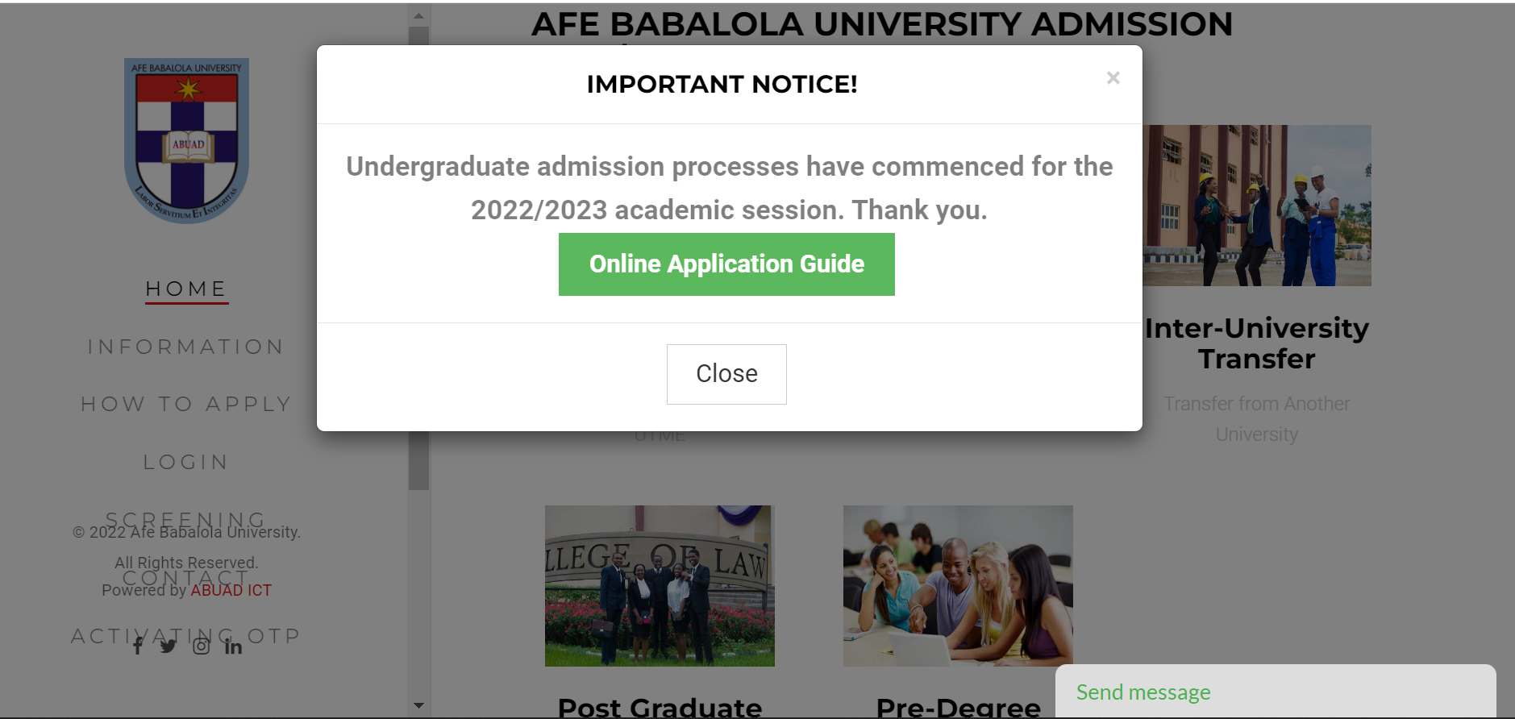Dismiss the notice using the X icon
This screenshot has height=719, width=1515.
coord(1113,77)
